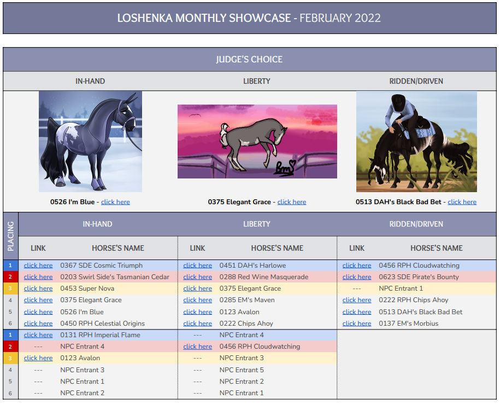This screenshot has width=500, height=404.
Task: Open link for 0451 DAH's Harlowe
Action: [x=197, y=265]
